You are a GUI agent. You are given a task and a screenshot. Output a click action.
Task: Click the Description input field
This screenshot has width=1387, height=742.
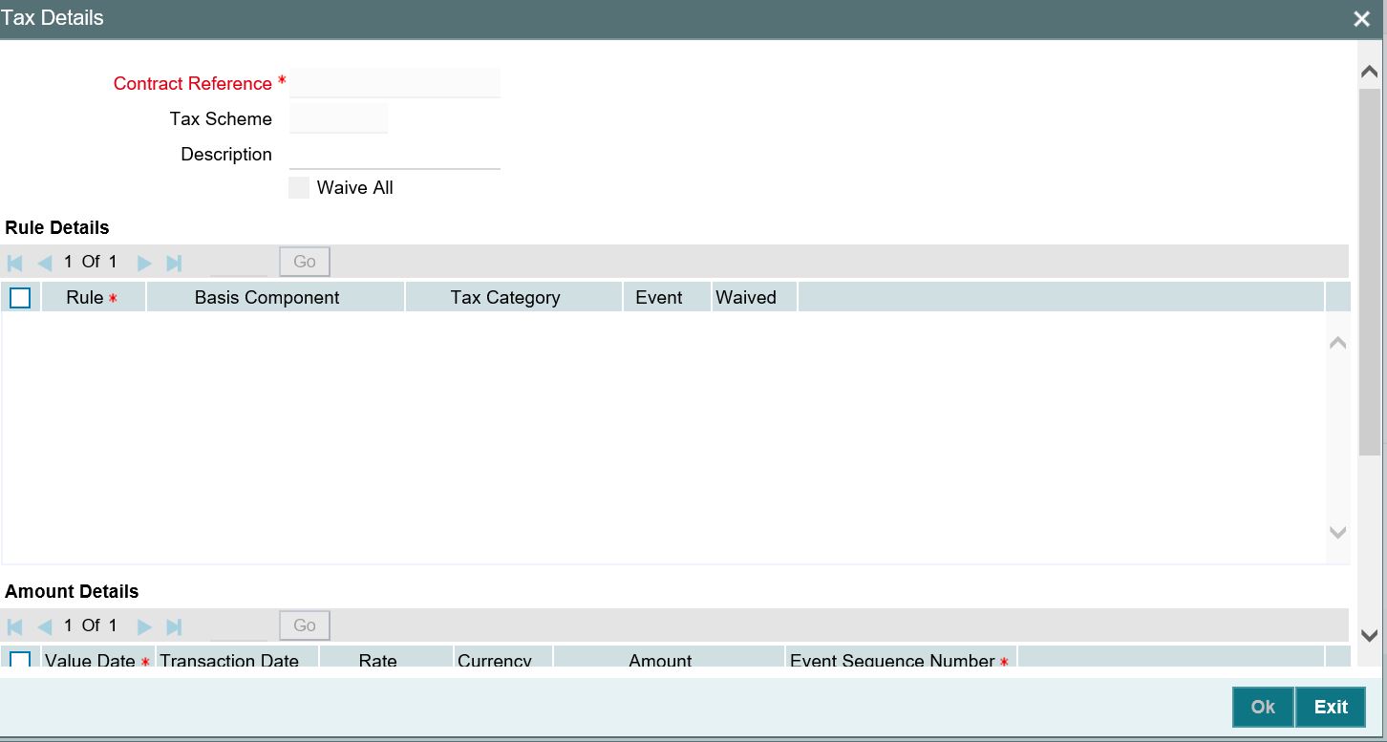click(395, 154)
